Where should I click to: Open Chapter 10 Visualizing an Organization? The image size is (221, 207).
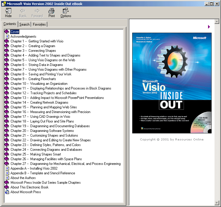pos(39,83)
